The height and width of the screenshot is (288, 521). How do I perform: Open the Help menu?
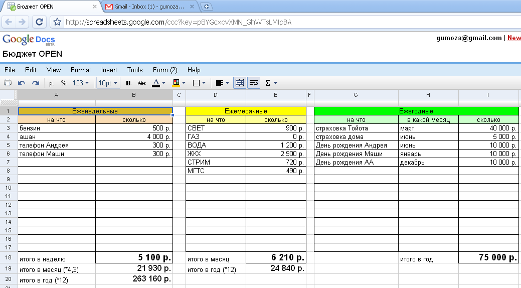pyautogui.click(x=194, y=70)
